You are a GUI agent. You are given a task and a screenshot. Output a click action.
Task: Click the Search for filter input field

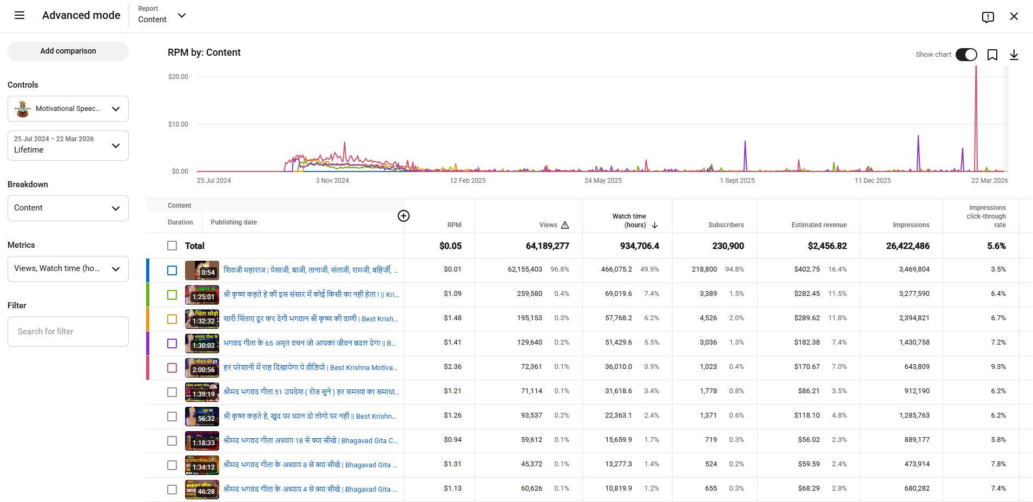click(68, 332)
